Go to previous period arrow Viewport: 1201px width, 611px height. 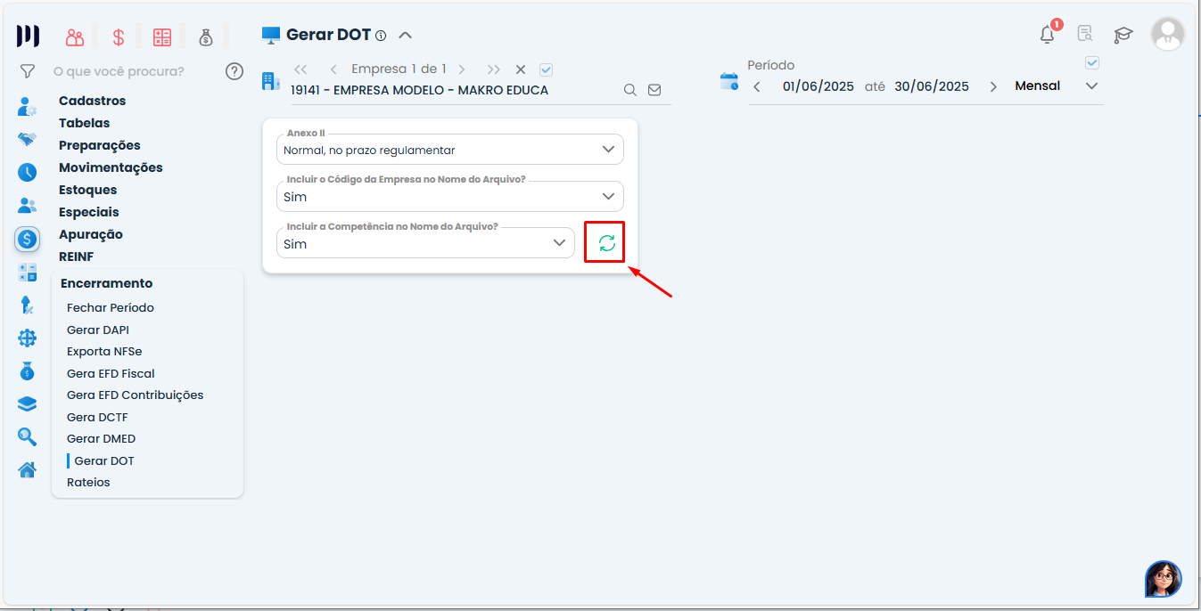pos(757,86)
